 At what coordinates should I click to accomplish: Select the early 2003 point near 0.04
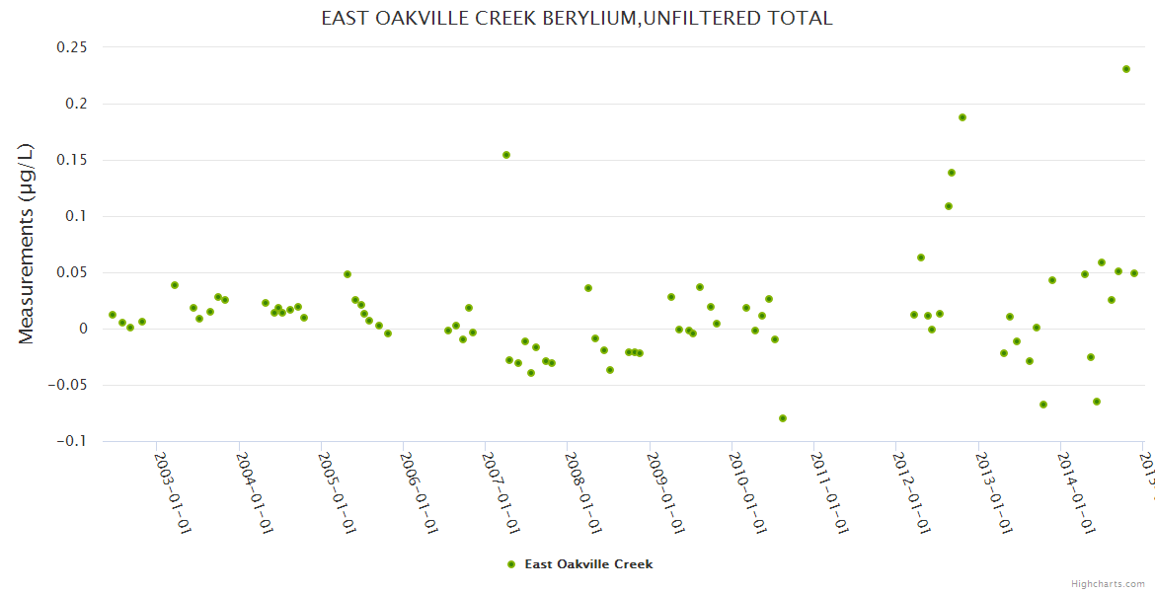click(x=175, y=285)
